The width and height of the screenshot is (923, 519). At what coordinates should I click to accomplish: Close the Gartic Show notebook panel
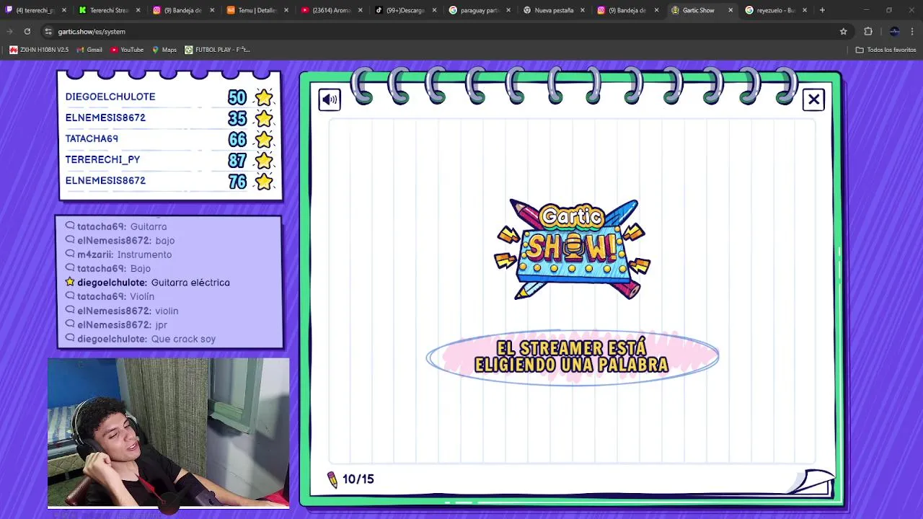point(813,99)
